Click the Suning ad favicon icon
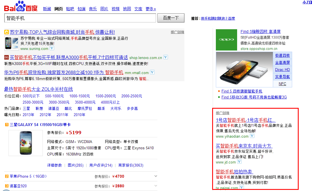The width and height of the screenshot is (312, 191). click(x=6, y=32)
